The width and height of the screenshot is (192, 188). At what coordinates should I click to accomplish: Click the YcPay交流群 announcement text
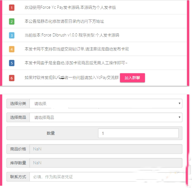(x=72, y=78)
